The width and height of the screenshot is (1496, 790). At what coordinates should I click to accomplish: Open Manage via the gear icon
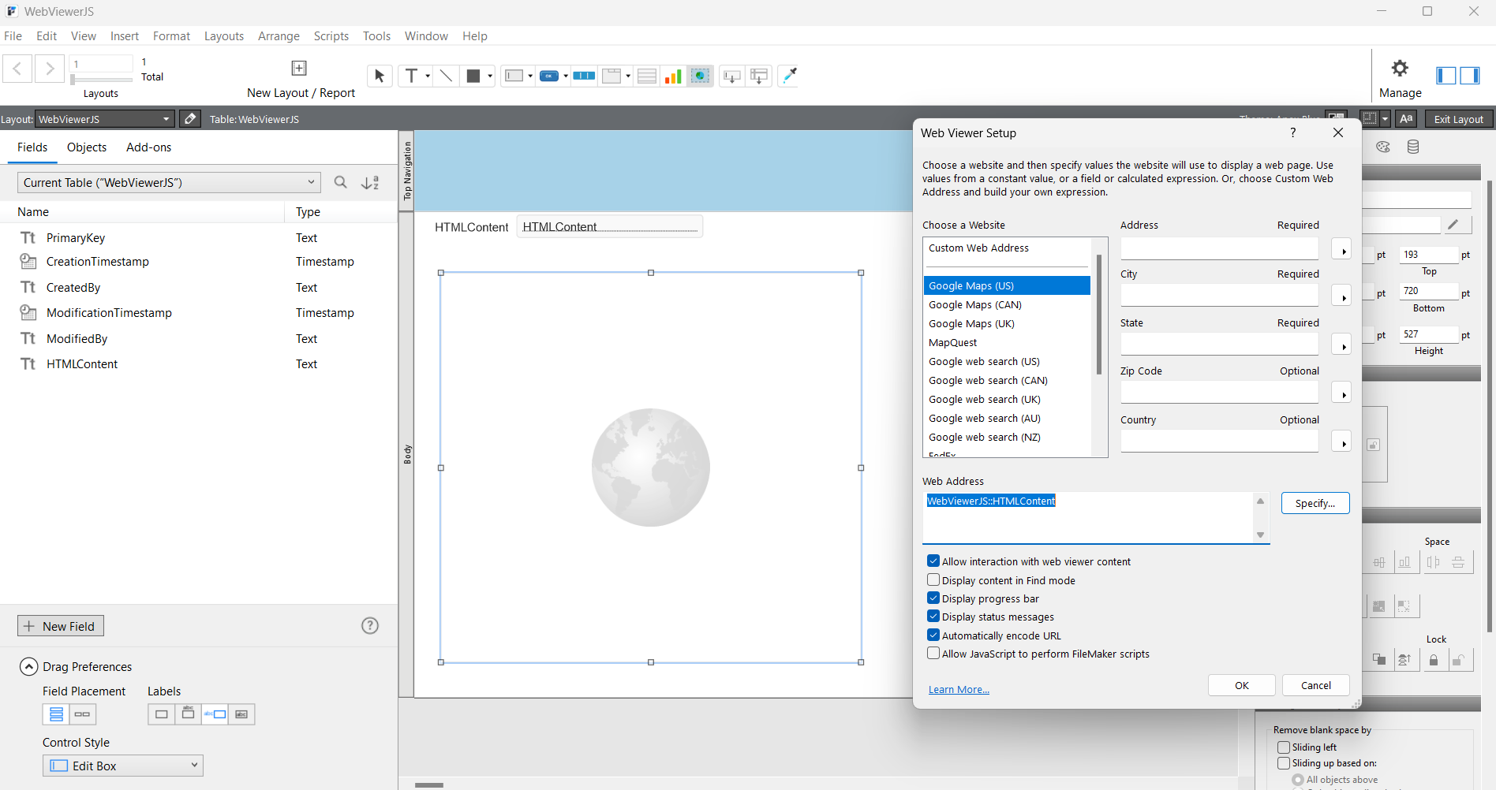1400,69
